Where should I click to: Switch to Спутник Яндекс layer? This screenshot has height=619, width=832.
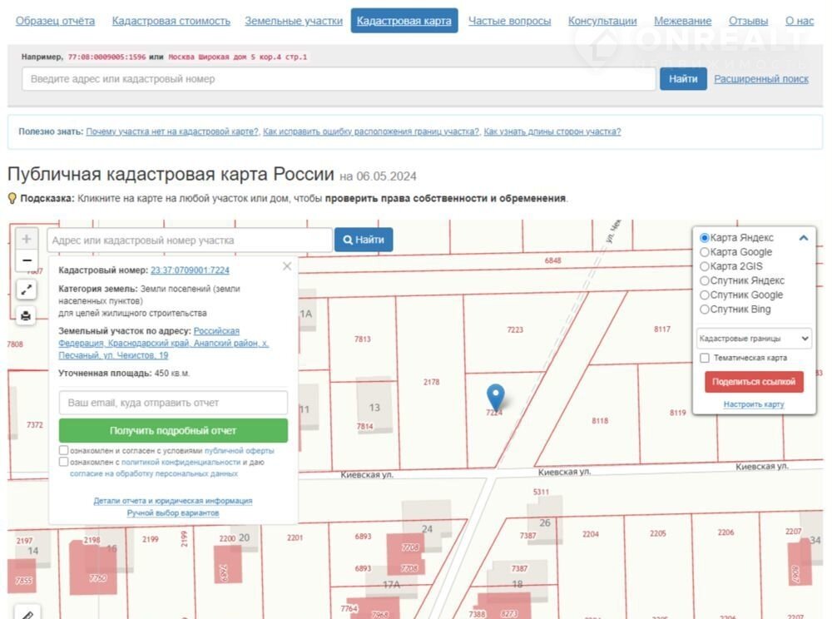click(705, 280)
